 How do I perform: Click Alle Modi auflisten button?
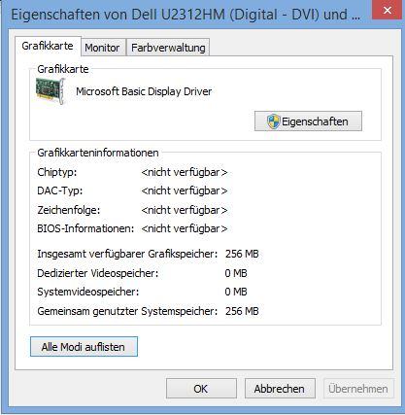(x=84, y=347)
